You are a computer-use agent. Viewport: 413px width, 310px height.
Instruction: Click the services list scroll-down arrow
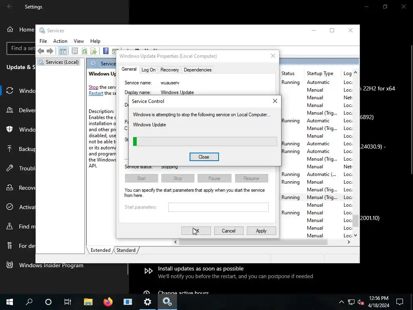356,235
